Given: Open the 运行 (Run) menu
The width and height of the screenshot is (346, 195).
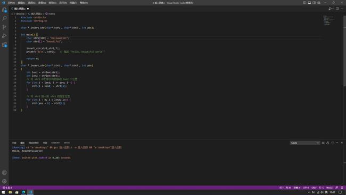Looking at the screenshot, I should coord(63,3).
